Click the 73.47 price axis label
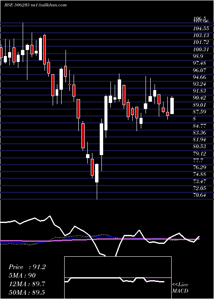 click(199, 181)
